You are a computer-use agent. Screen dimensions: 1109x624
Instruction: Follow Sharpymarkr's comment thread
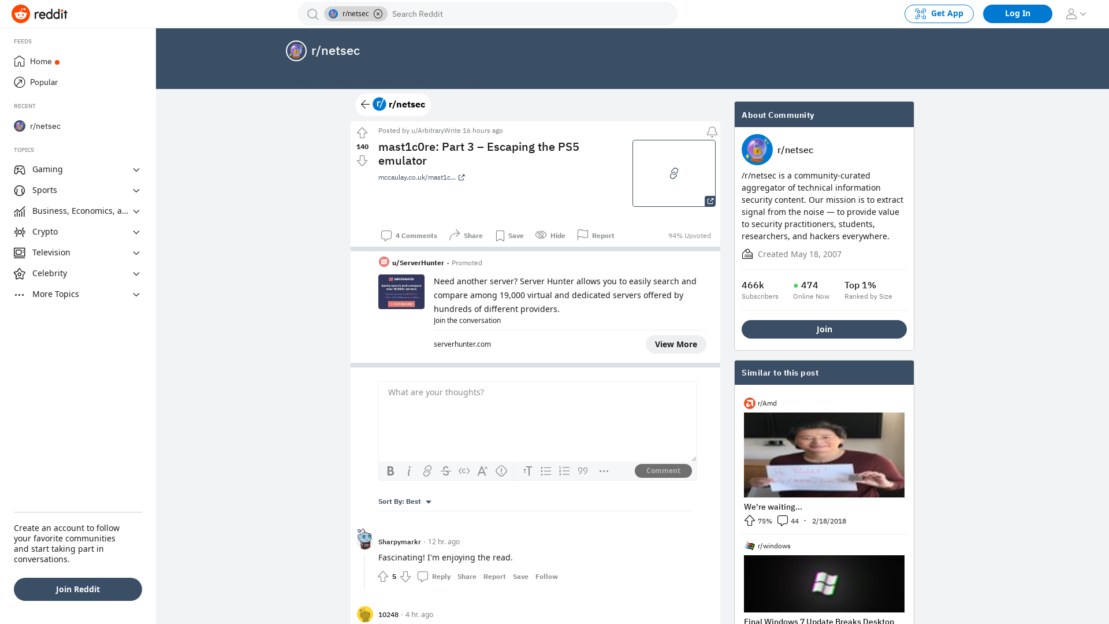(x=546, y=577)
